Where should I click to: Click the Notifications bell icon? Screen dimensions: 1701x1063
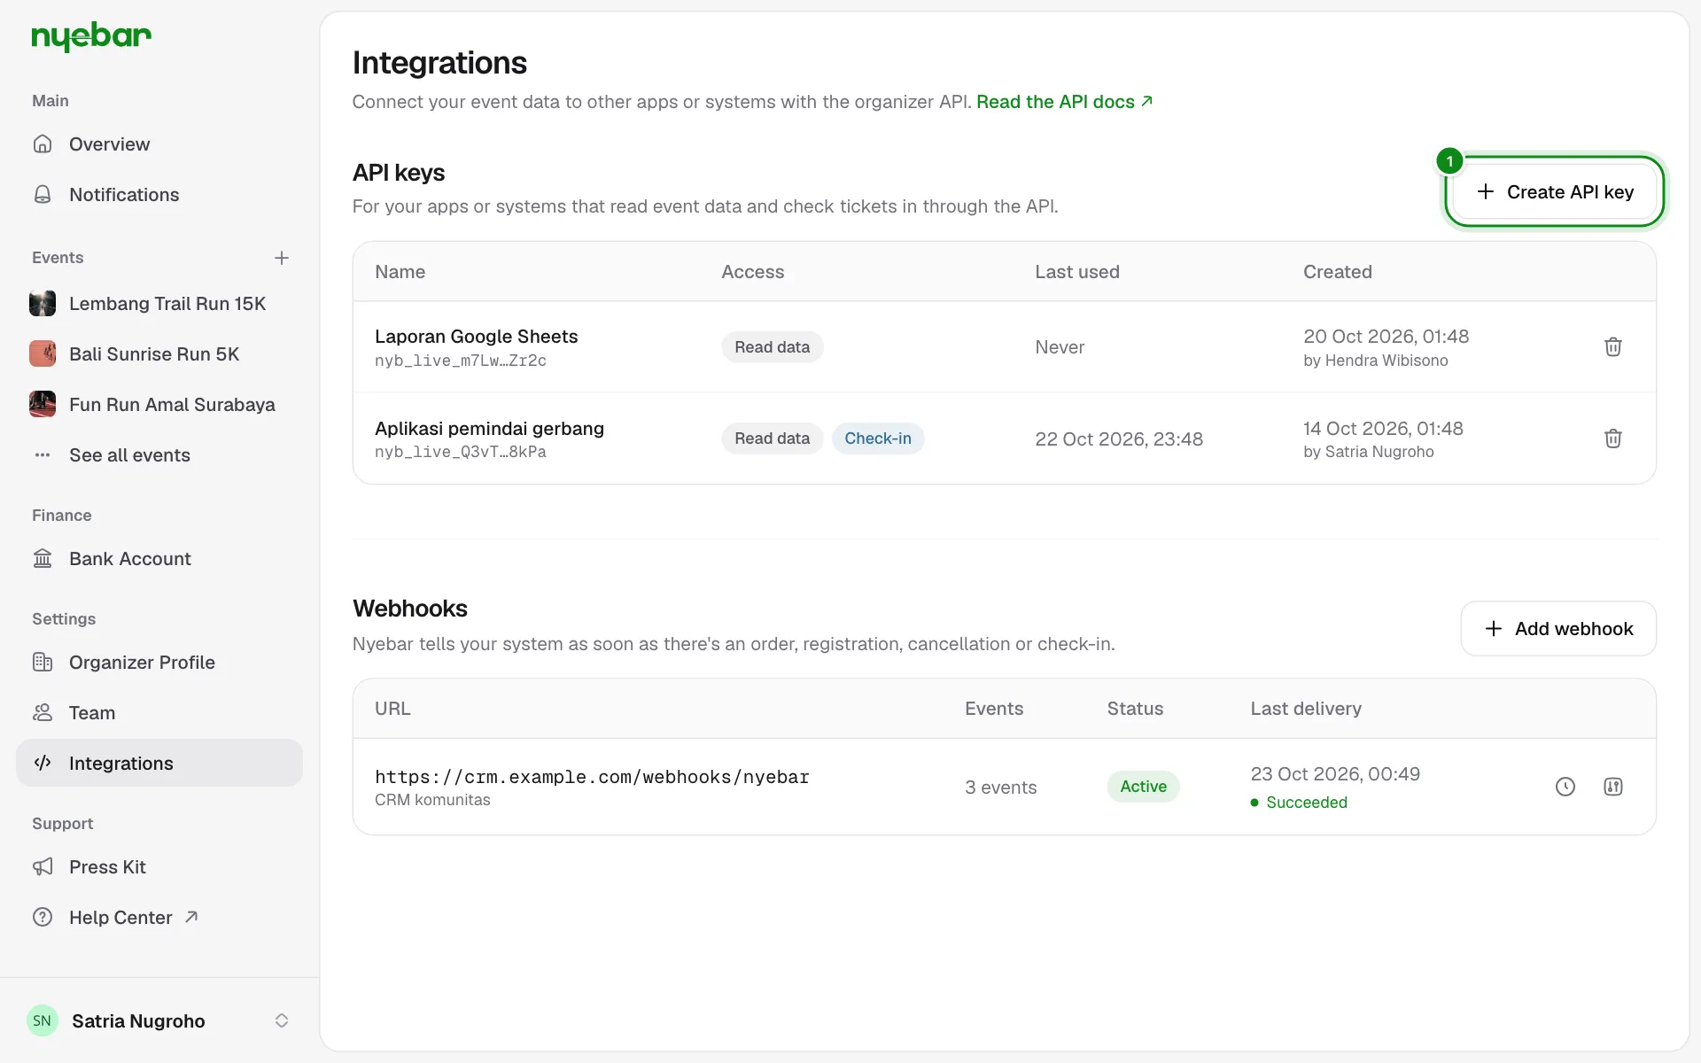pos(43,195)
